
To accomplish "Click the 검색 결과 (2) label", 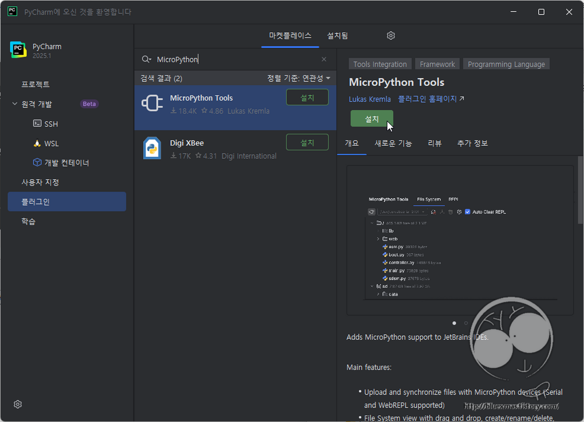I will [162, 78].
